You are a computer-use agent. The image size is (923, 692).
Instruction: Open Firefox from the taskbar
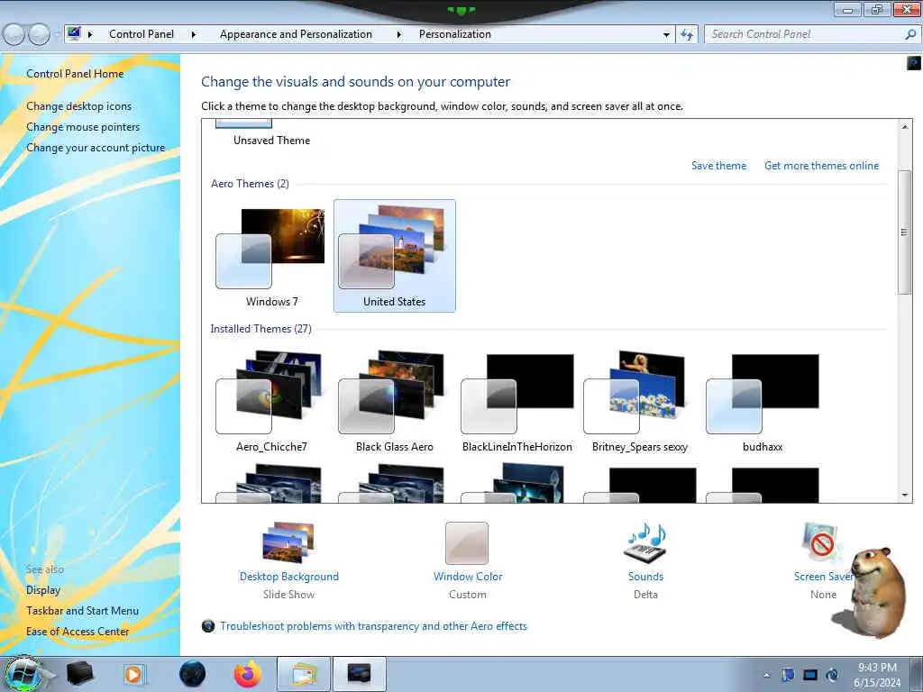point(248,674)
